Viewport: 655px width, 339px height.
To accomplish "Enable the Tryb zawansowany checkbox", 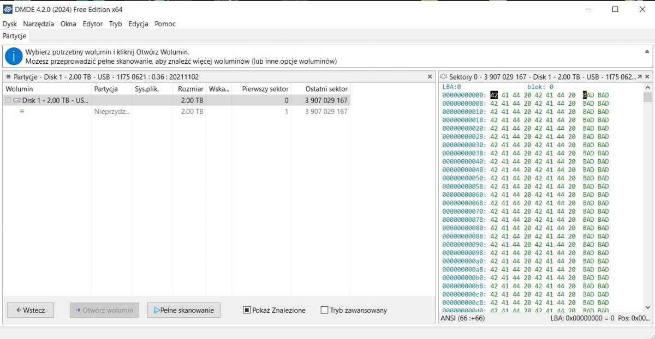I will (x=324, y=310).
